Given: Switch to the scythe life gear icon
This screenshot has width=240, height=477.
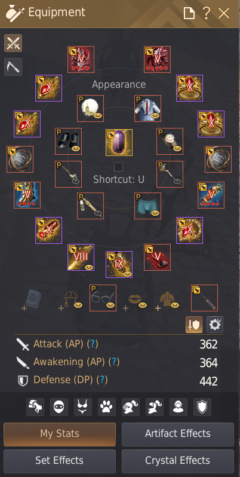Looking at the screenshot, I should [x=13, y=66].
